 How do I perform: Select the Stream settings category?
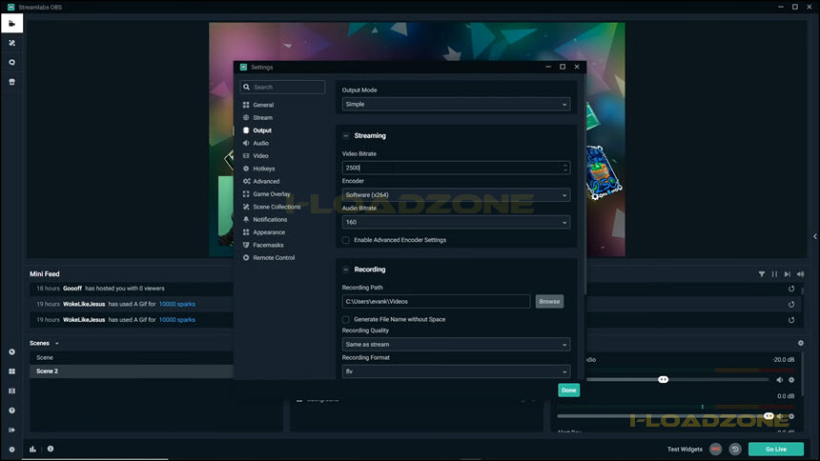click(262, 117)
